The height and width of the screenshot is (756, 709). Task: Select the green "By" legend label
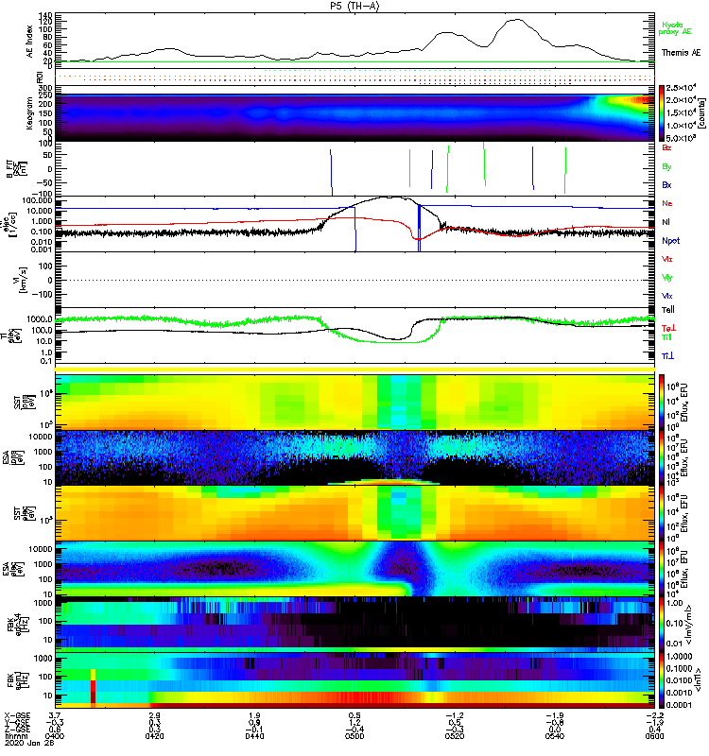[x=666, y=166]
